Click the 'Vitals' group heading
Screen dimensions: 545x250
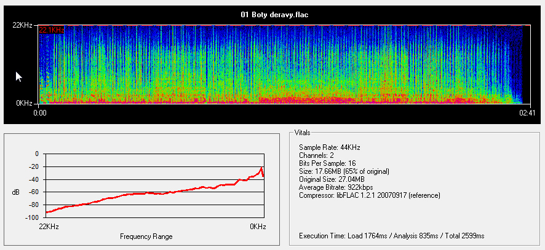(303, 133)
